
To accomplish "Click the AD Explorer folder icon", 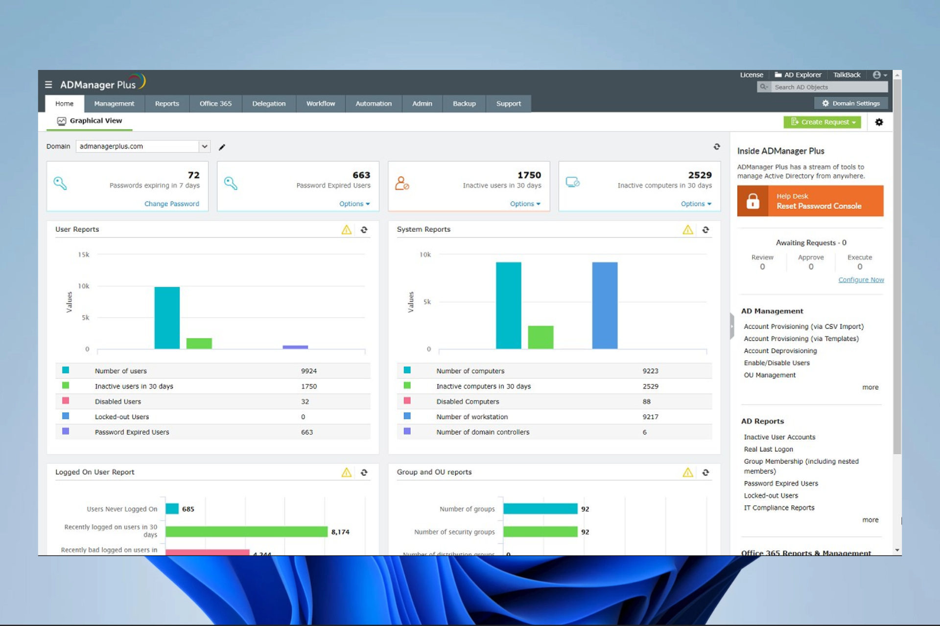I will pyautogui.click(x=778, y=75).
